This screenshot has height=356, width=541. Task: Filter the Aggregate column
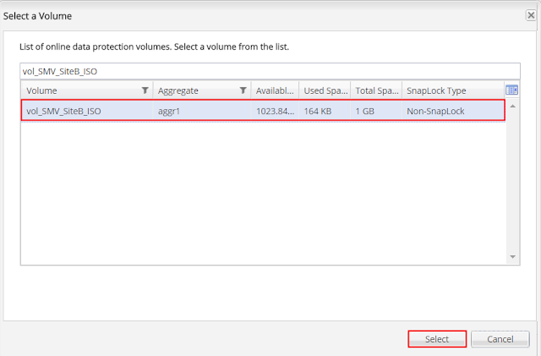(243, 90)
